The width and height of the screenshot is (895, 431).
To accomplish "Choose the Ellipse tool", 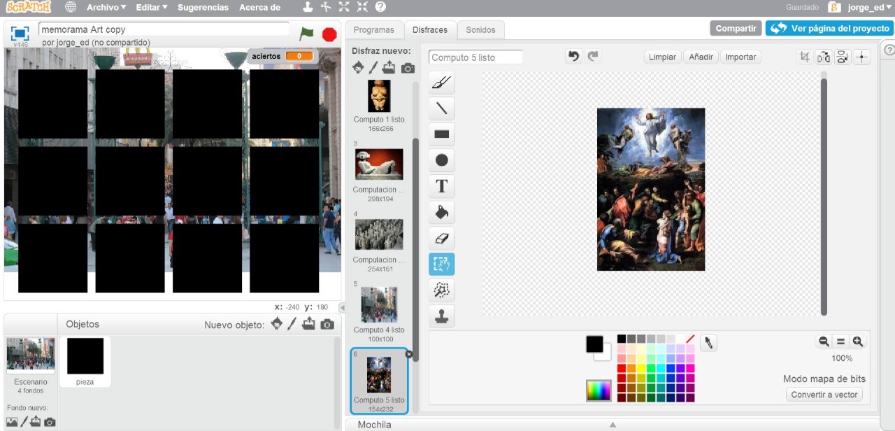I will click(441, 160).
